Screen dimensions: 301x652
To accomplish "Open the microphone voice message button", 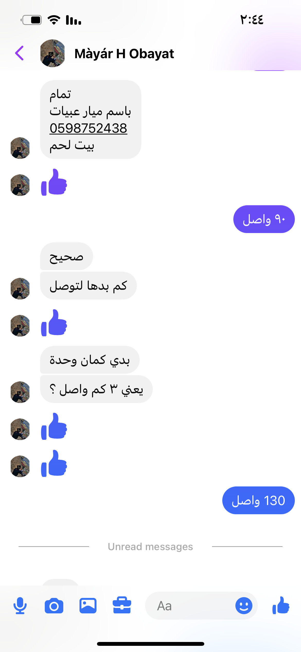I will 20,606.
